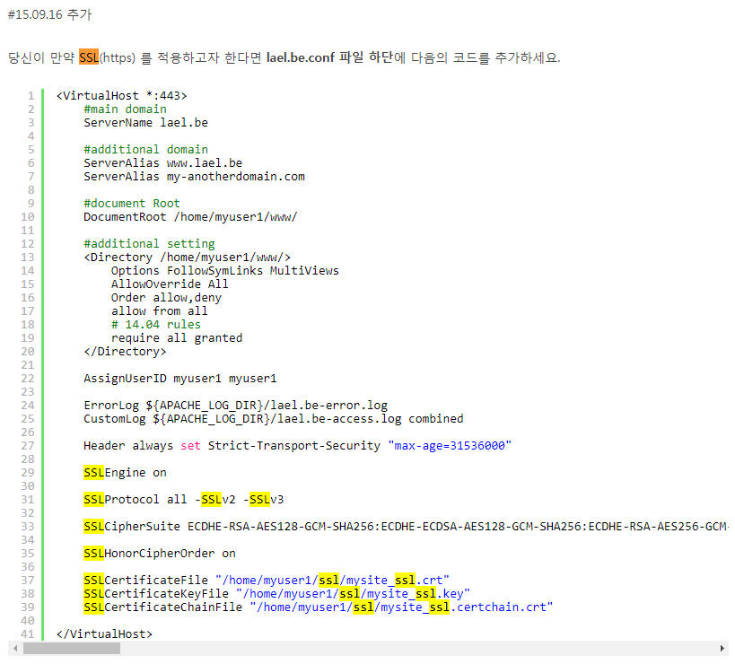The height and width of the screenshot is (664, 735).
Task: Click the ErrorLog lael.be-error.log line
Action: 235,405
